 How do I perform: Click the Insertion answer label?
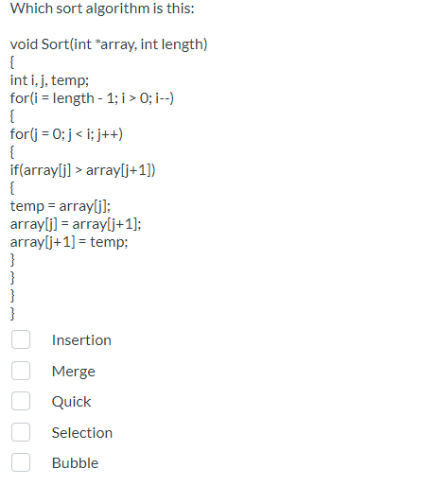(x=81, y=340)
